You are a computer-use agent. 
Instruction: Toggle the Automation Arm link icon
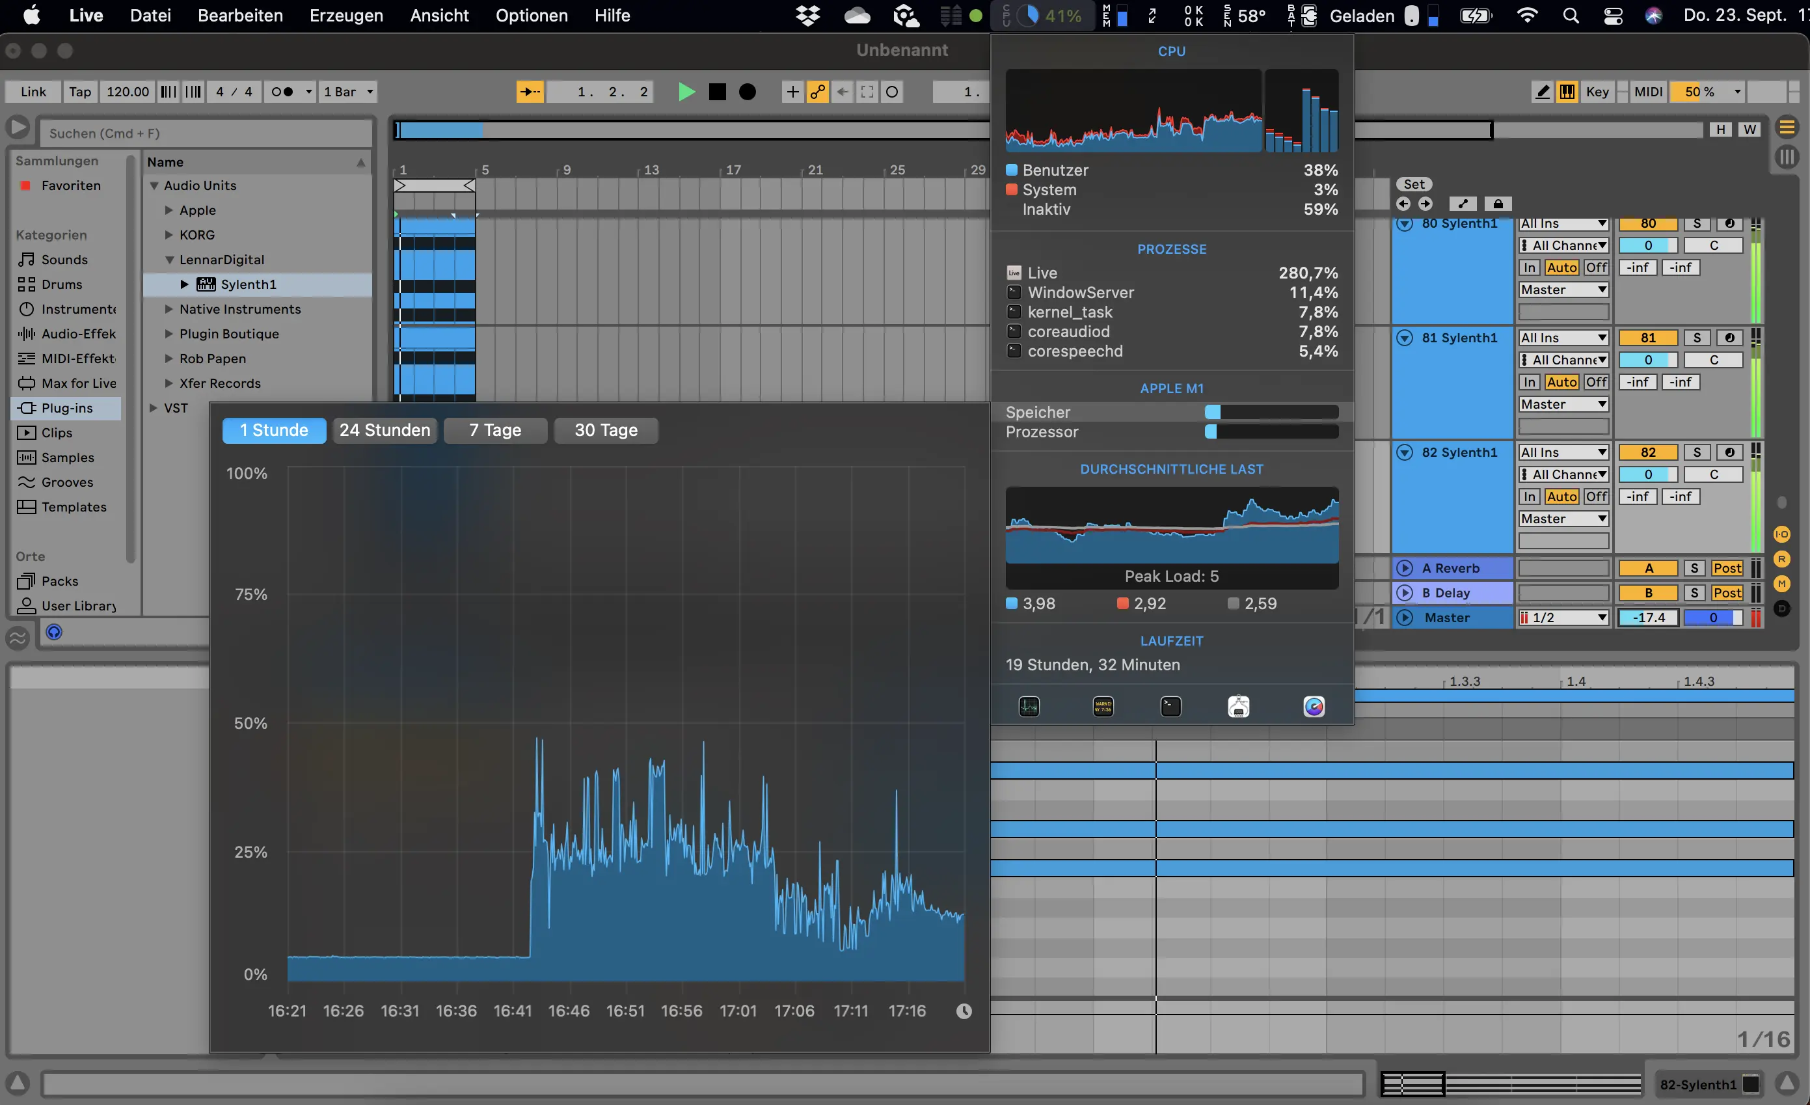click(817, 92)
